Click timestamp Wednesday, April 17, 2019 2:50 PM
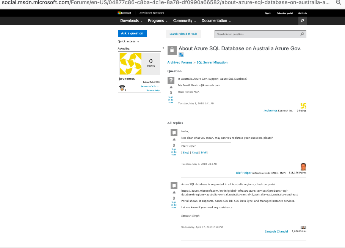Image resolution: width=345 pixels, height=248 pixels. 202,227
